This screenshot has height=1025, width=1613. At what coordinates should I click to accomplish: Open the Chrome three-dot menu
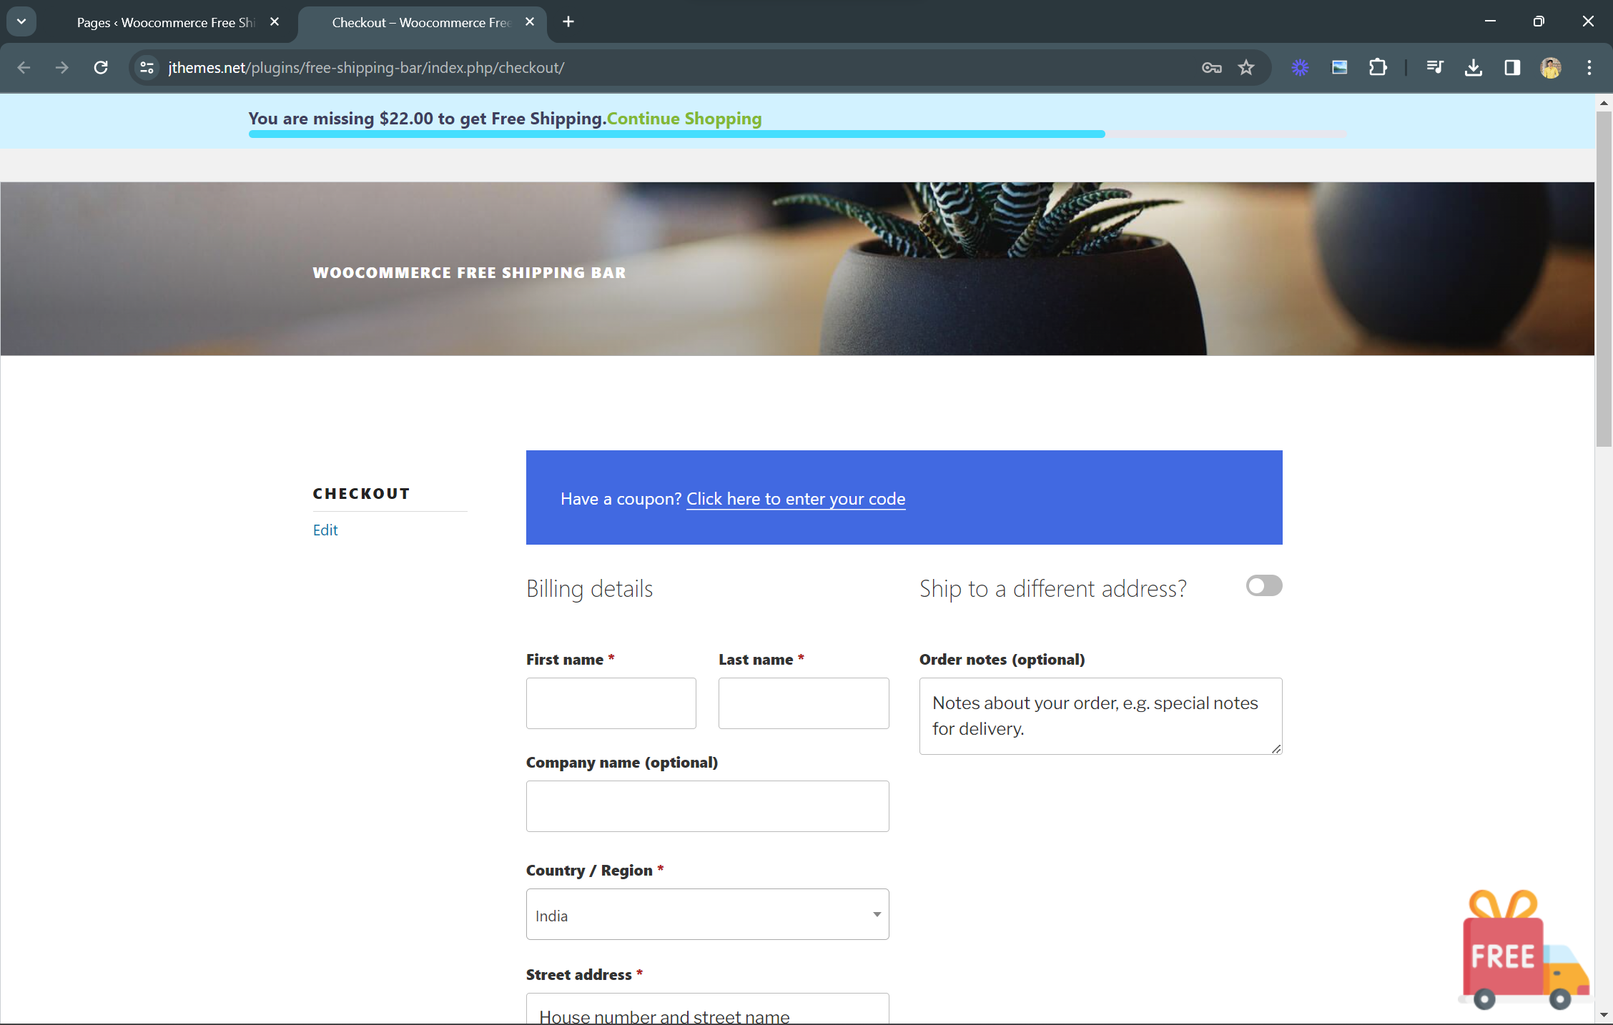coord(1589,67)
